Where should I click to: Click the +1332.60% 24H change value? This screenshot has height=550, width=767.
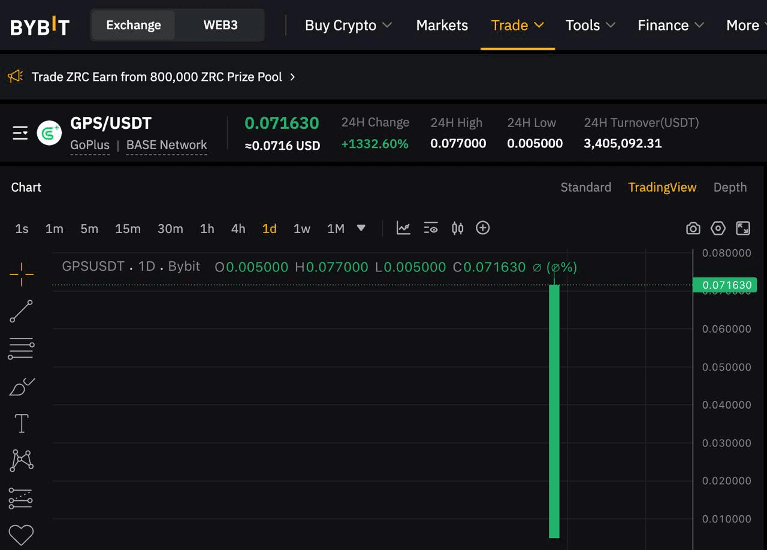tap(375, 144)
